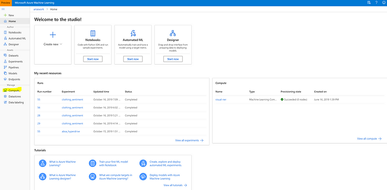Viewport: 387px width, 190px height.
Task: Click the Updated time column header
Action: pos(101,92)
